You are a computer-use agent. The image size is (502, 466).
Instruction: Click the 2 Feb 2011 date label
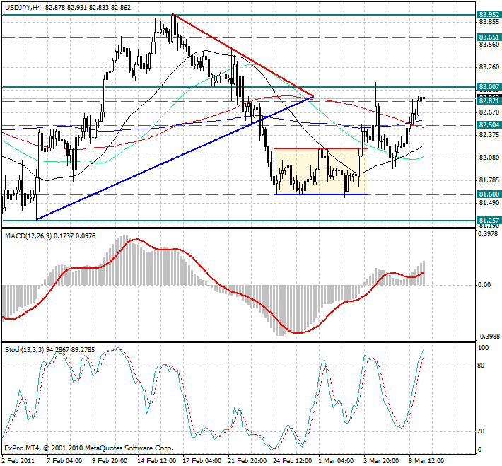pos(18,461)
